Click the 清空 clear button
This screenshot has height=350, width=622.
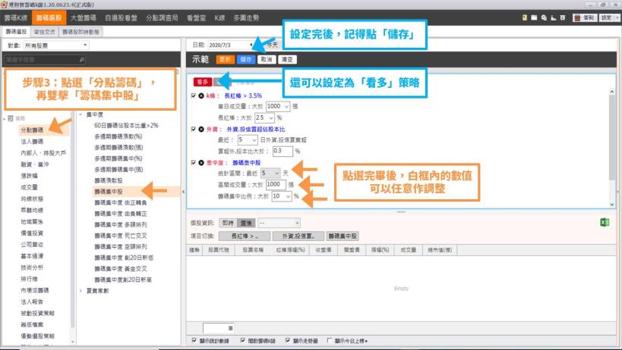coord(287,60)
